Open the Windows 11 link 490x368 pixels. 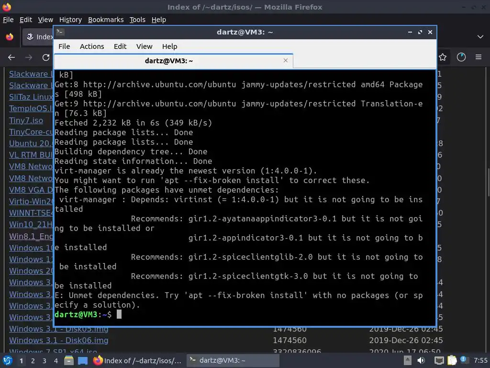pyautogui.click(x=31, y=259)
